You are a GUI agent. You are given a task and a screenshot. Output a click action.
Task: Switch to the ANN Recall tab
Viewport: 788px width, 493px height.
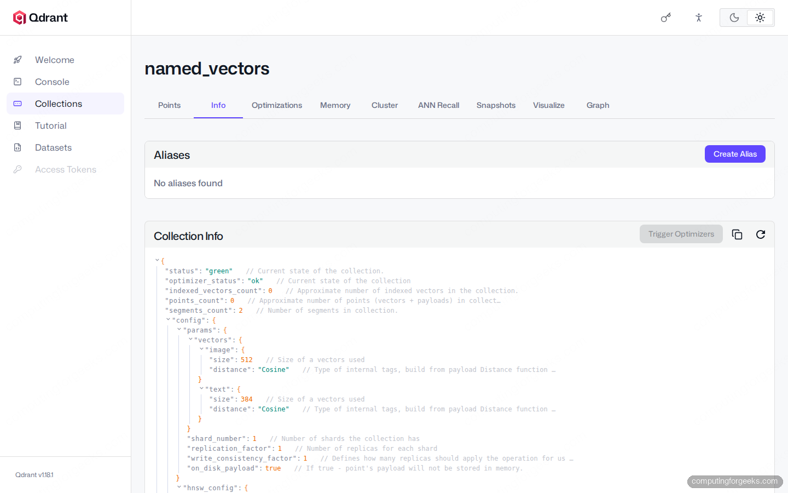pos(439,105)
